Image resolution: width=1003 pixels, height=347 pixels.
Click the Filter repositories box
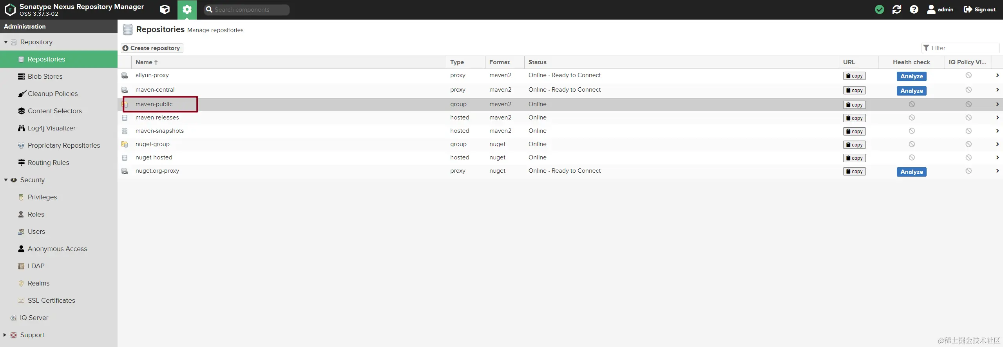click(961, 48)
